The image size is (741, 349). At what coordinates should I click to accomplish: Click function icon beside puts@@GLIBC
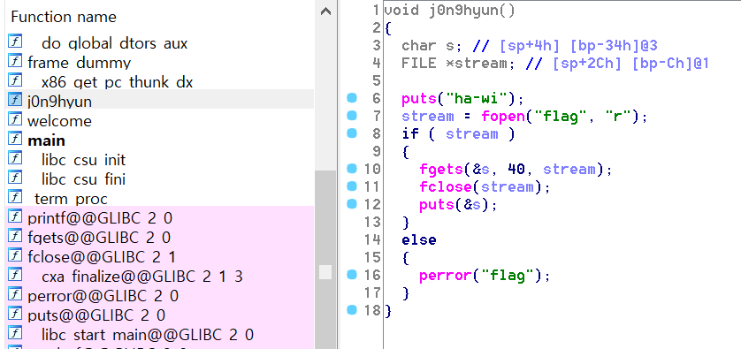pos(15,313)
